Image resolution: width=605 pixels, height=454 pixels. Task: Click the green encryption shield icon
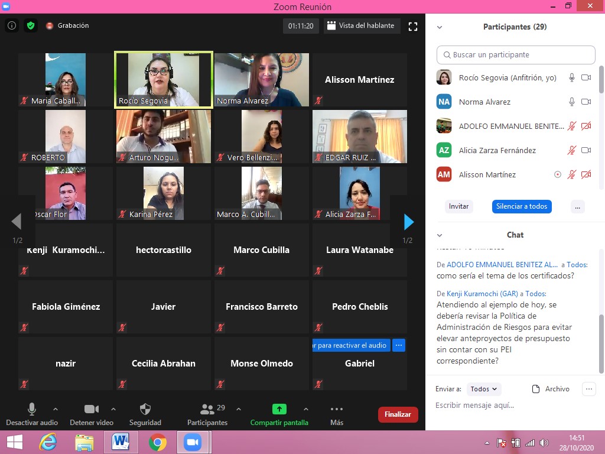[31, 25]
